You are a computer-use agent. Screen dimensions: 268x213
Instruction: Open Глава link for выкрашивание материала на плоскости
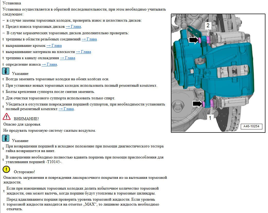84,52
